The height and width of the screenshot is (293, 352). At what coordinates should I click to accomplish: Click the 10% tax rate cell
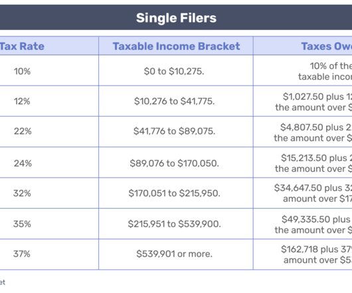[49, 70]
